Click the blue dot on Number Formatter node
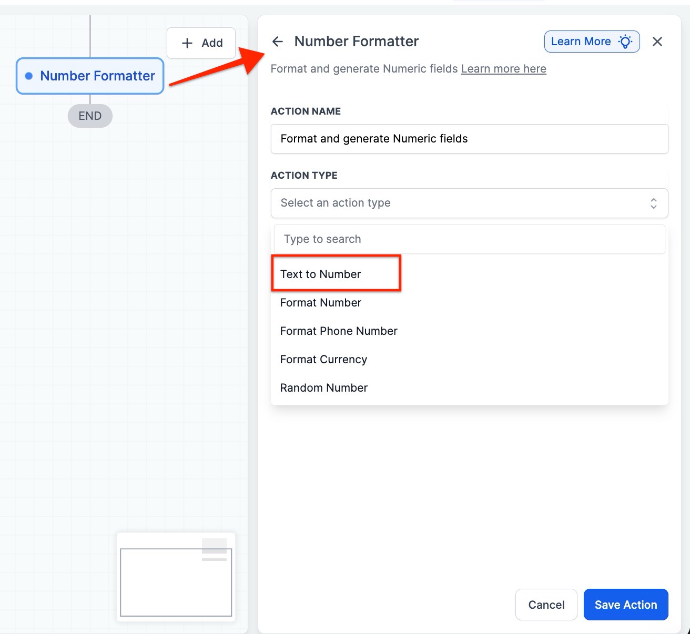 29,76
